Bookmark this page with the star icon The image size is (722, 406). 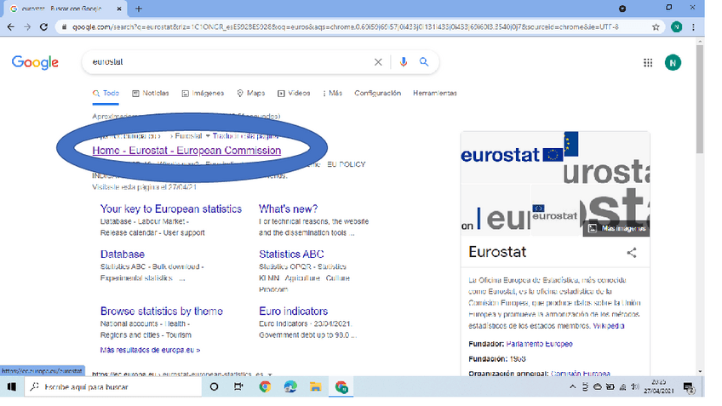tap(656, 27)
